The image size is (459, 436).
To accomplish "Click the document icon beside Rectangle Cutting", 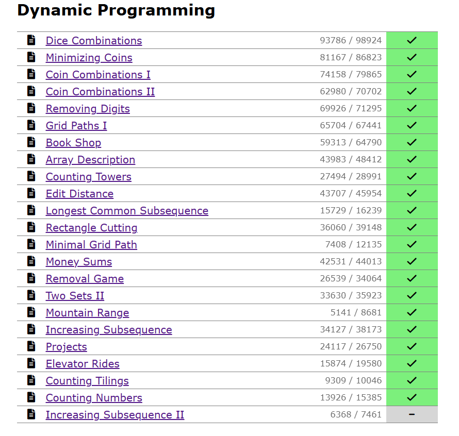I will (31, 226).
